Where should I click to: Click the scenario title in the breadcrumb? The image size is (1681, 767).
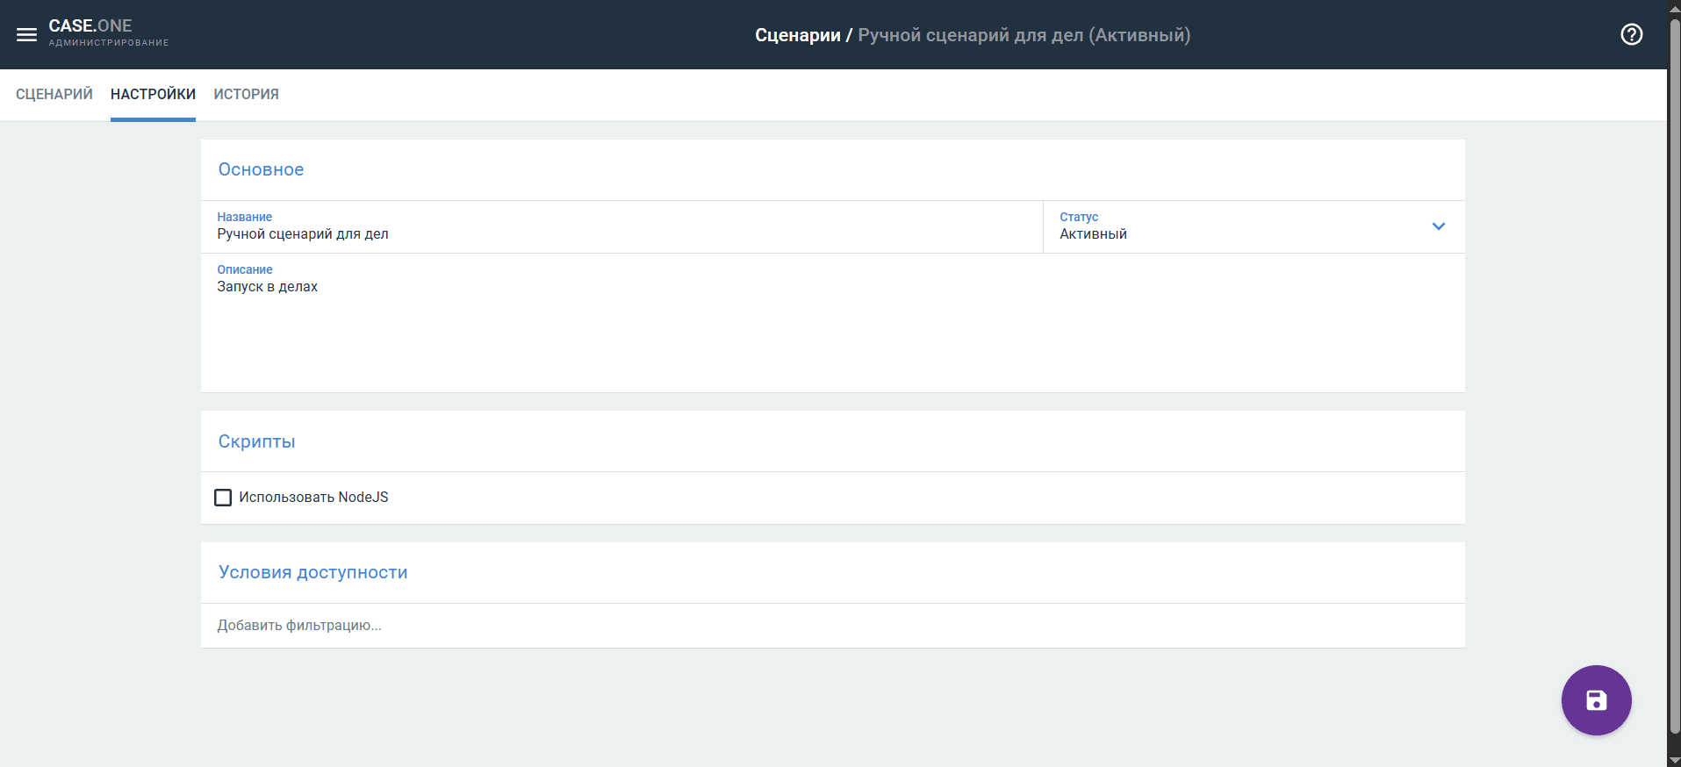pyautogui.click(x=1024, y=35)
